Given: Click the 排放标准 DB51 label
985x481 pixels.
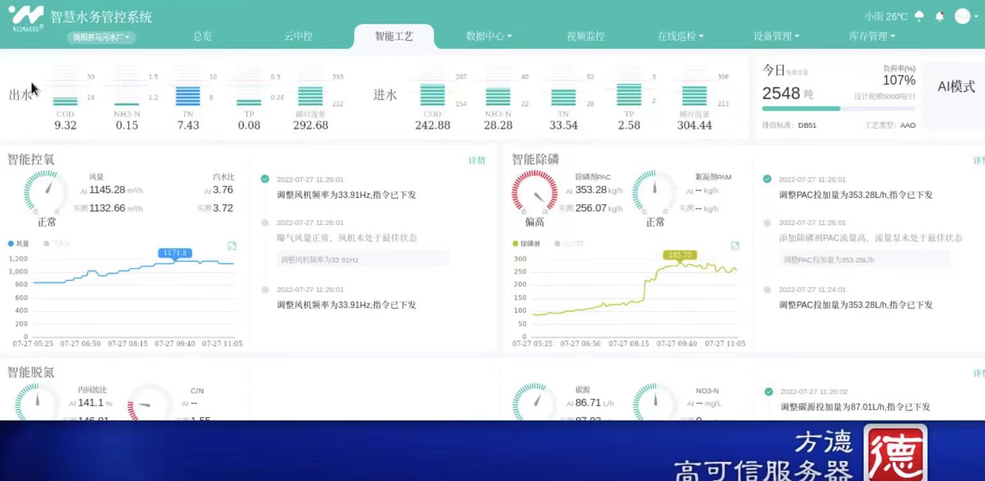Looking at the screenshot, I should (789, 125).
